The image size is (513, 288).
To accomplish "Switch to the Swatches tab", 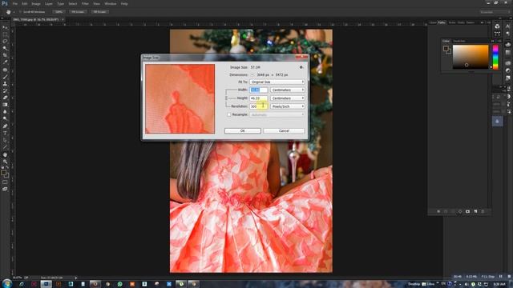I will coord(459,41).
